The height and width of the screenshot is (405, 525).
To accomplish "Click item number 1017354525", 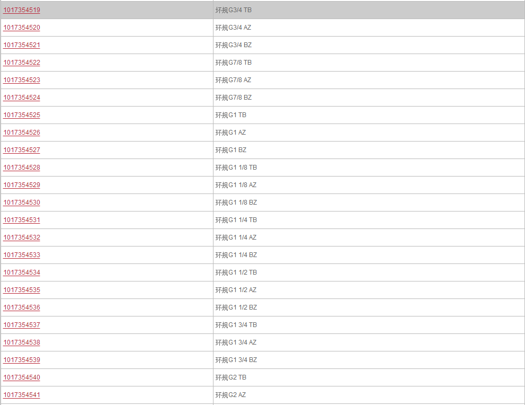I will pos(22,115).
